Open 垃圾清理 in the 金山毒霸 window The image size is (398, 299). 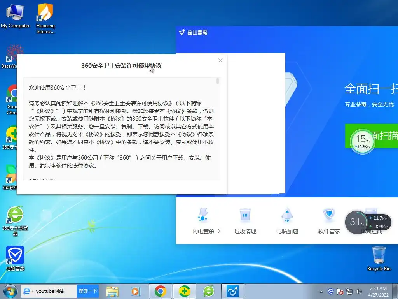245,220
